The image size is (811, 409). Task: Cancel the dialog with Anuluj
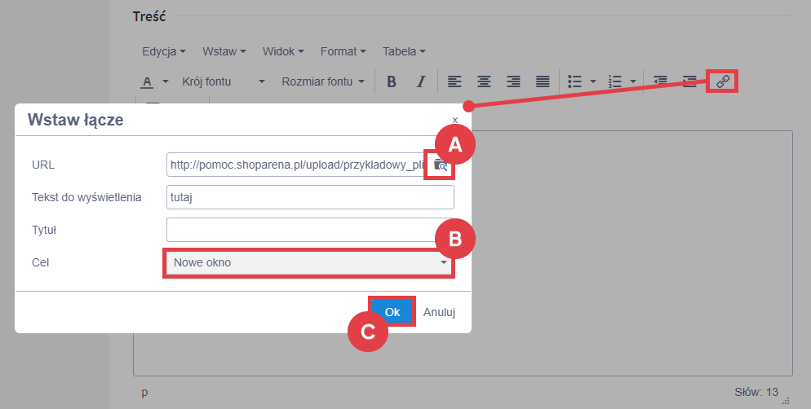click(x=439, y=312)
